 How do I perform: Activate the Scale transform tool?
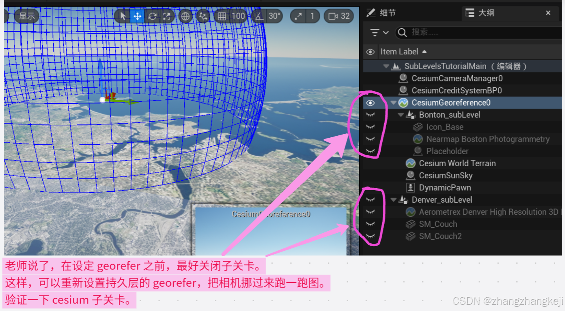pyautogui.click(x=166, y=16)
